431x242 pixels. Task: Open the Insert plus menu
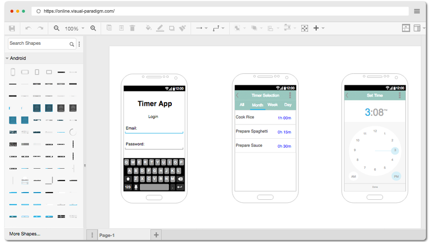point(319,28)
